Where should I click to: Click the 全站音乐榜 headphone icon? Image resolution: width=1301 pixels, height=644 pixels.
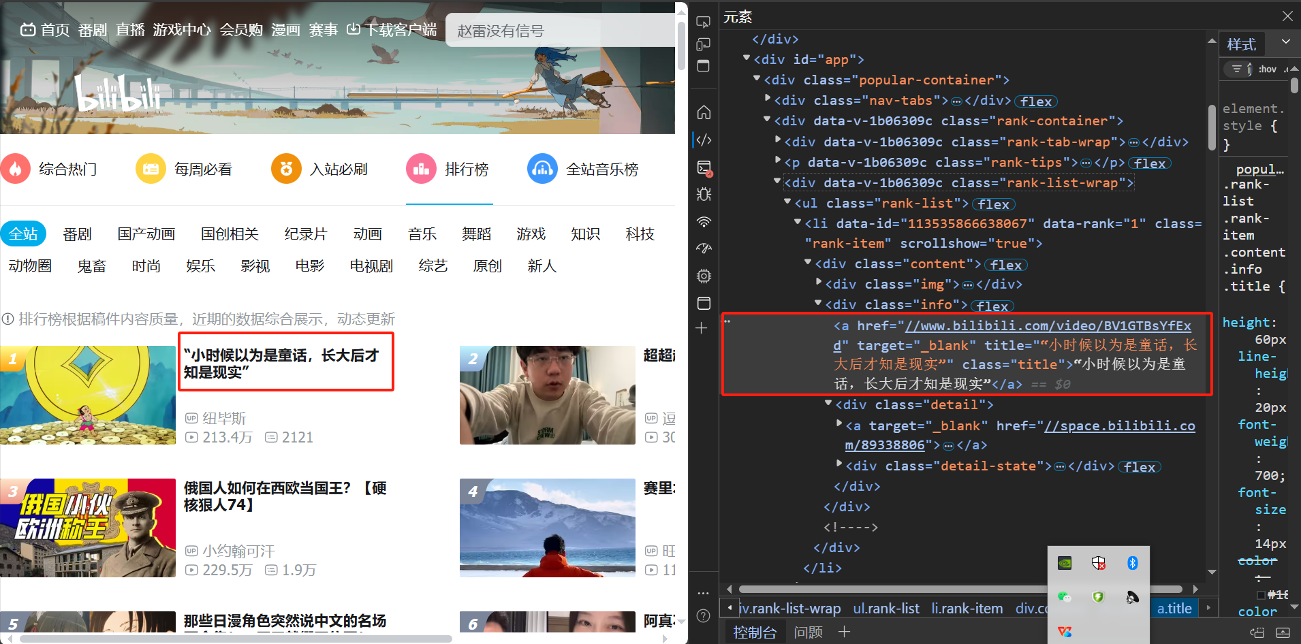pos(542,169)
